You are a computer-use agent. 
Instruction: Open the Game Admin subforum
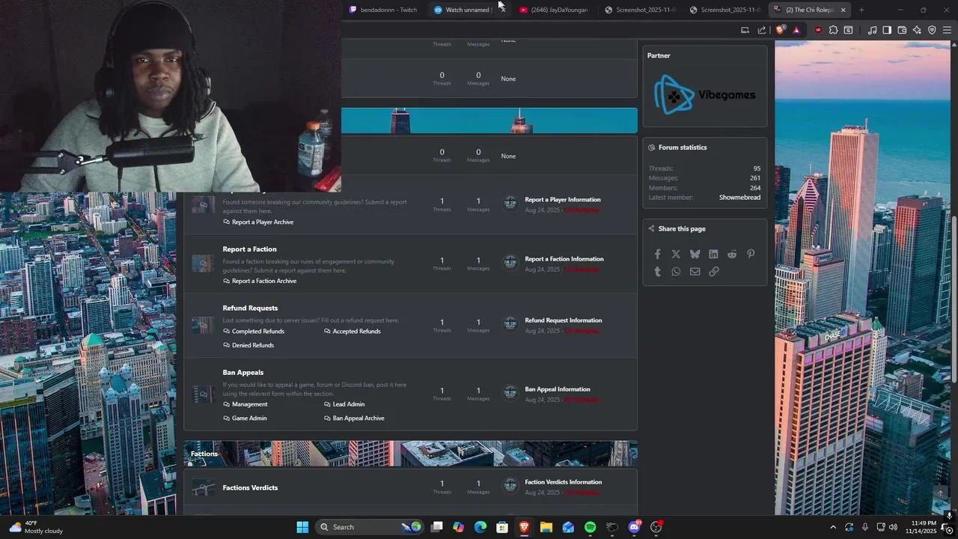pos(249,418)
